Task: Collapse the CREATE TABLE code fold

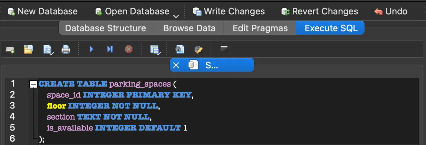Action: click(x=33, y=84)
